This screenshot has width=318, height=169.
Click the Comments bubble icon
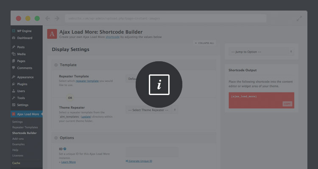(14, 68)
